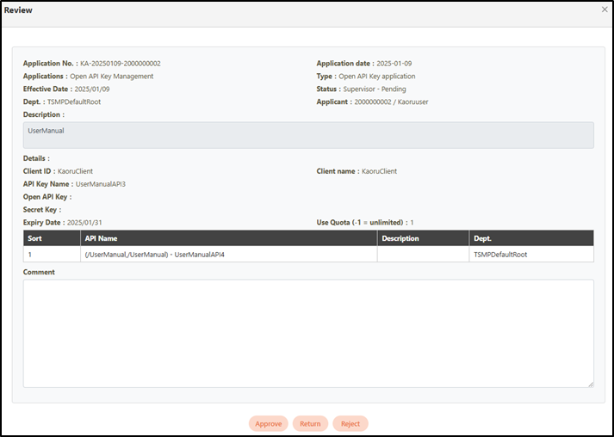Screen dimensions: 614x437
Task: Click the 2025/01/31 expiry date value
Action: tap(84, 223)
